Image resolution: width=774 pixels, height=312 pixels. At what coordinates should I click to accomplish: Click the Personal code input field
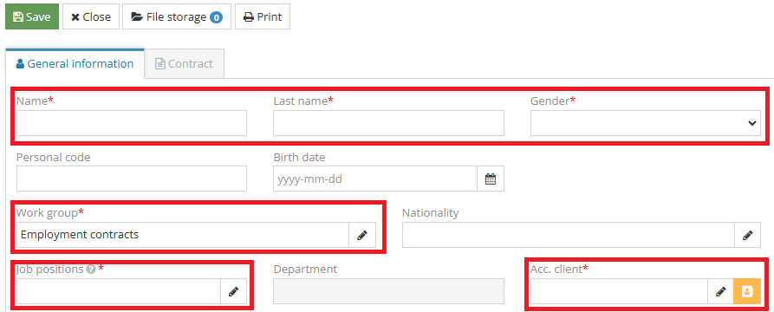pos(132,179)
